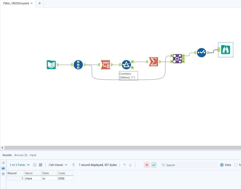Viewport: 241px width, 189px height.
Task: Select record number 1 row
Action: tap(15, 178)
